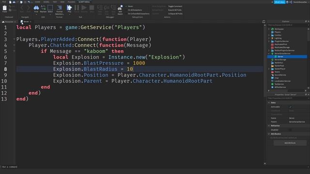Click the undo arrow in quick access bar
The width and height of the screenshot is (310, 174).
tap(29, 2)
